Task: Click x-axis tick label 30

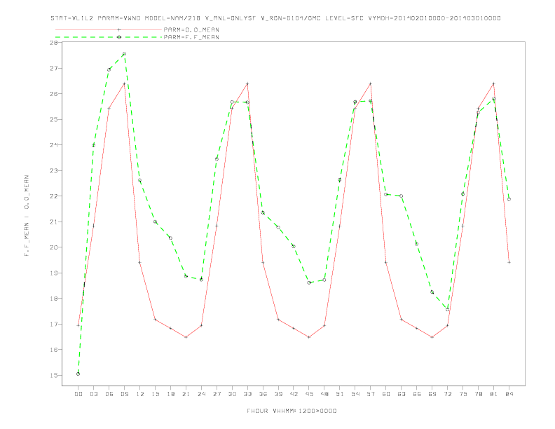Action: click(x=232, y=394)
